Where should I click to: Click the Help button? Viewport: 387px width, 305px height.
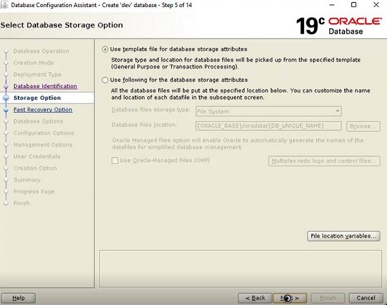coord(18,298)
